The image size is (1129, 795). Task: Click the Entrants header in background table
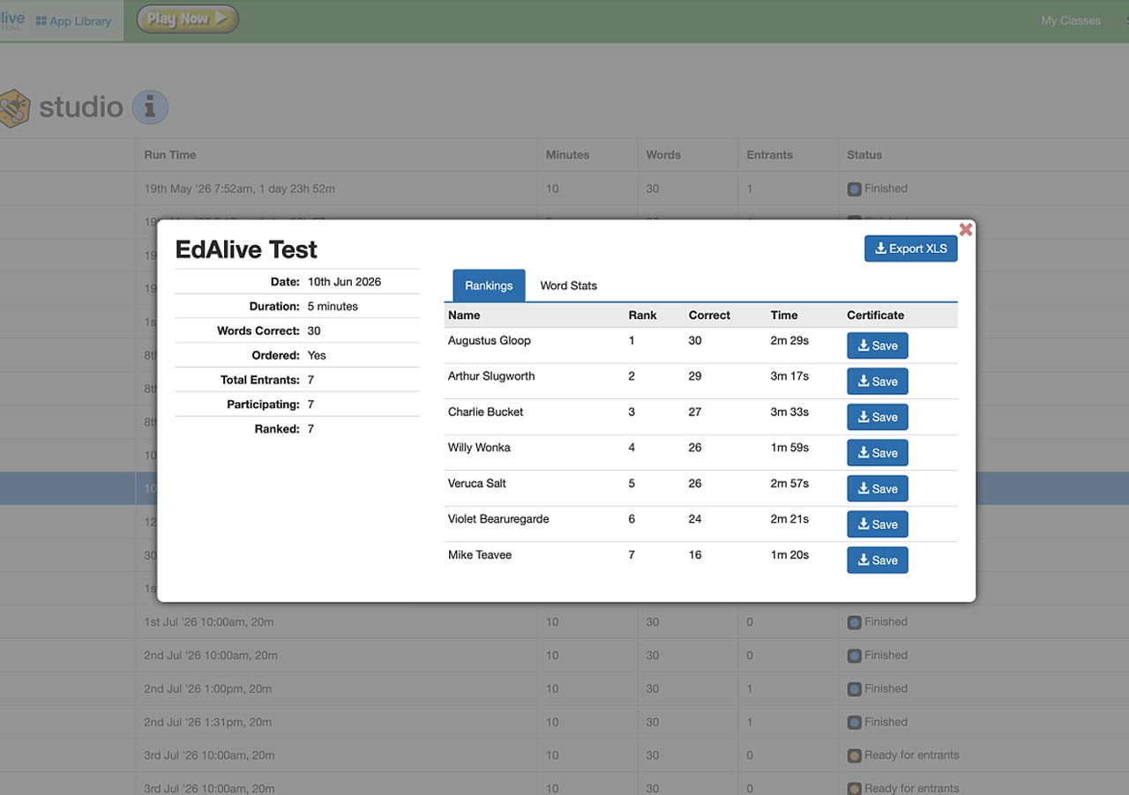pos(770,155)
